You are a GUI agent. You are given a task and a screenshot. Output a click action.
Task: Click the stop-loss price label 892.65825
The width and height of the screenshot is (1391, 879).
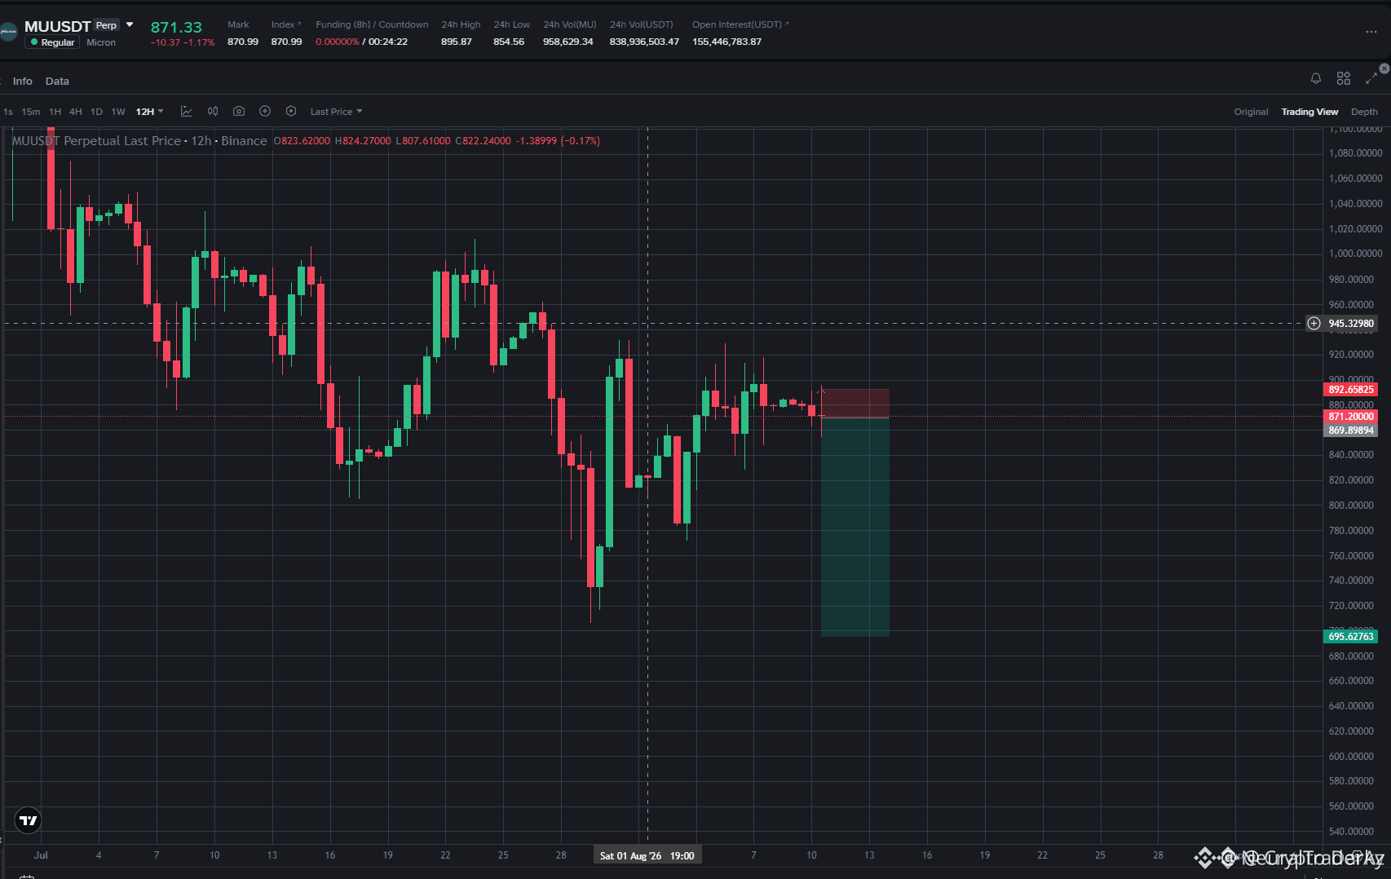pos(1351,390)
